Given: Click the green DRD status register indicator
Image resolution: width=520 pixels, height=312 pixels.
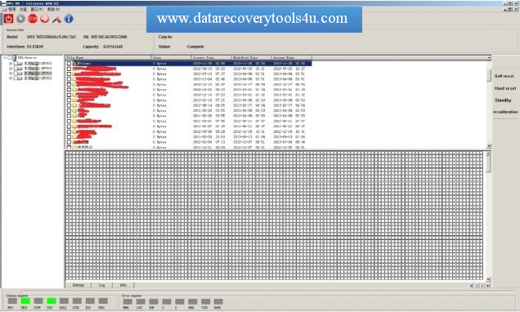Looking at the screenshot, I should tap(25, 301).
